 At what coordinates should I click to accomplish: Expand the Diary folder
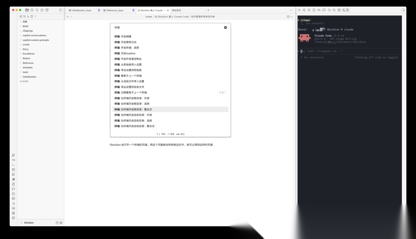click(x=25, y=49)
